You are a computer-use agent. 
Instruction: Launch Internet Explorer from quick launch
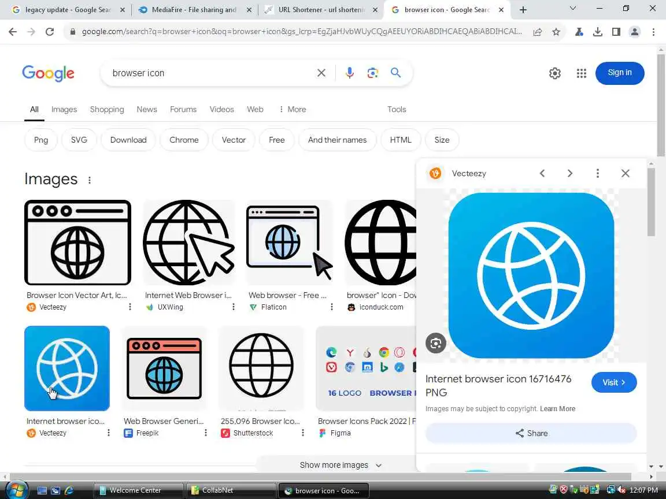pos(69,490)
